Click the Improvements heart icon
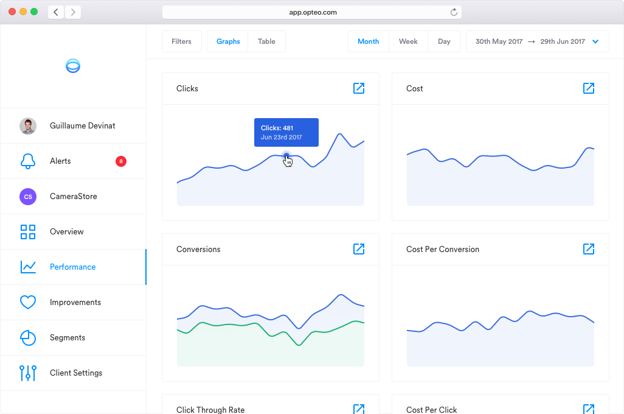Viewport: 624px width, 414px height. (28, 302)
